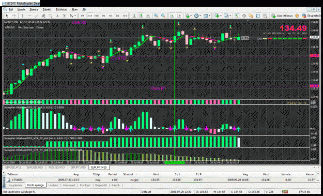Open the templates dropdown
Image resolution: width=323 pixels, height=196 pixels.
tap(206, 16)
